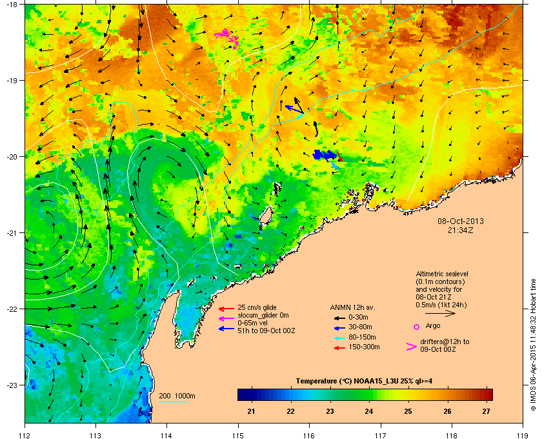Click the latitude axis label -22

coord(12,309)
